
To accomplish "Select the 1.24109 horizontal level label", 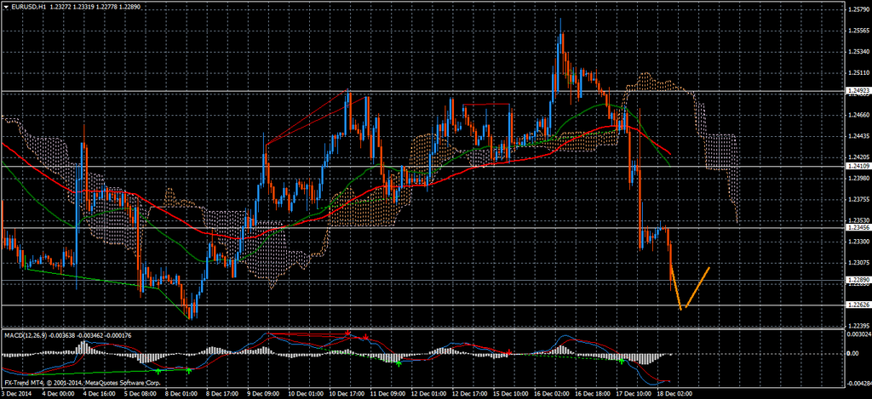I will pyautogui.click(x=858, y=167).
